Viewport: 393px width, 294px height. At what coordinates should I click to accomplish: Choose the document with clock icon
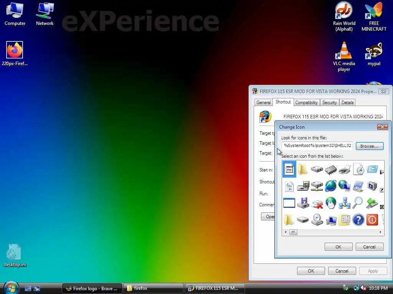(x=359, y=169)
